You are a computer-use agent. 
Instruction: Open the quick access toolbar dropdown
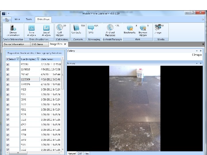(x=9, y=13)
